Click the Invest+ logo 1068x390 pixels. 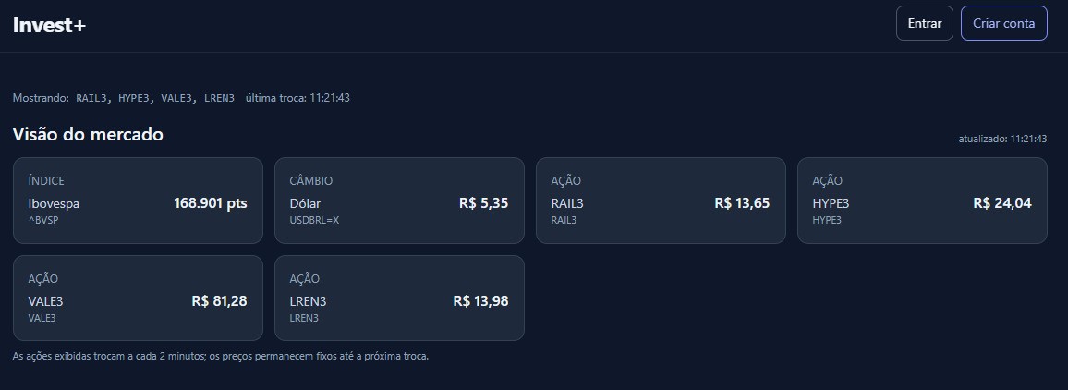pyautogui.click(x=49, y=25)
